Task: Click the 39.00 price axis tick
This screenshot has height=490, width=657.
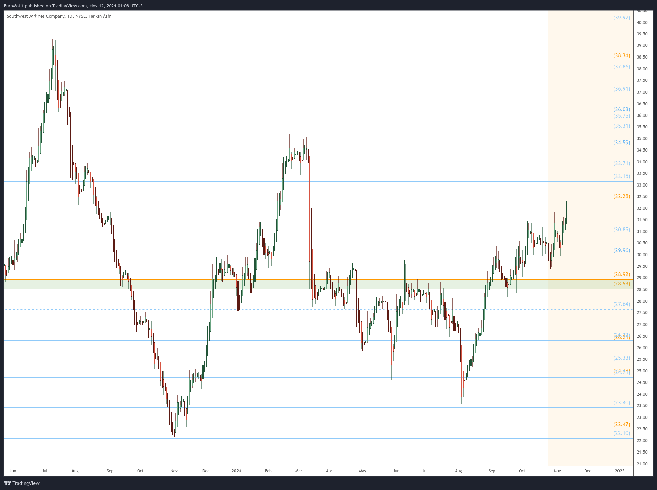Action: 642,45
